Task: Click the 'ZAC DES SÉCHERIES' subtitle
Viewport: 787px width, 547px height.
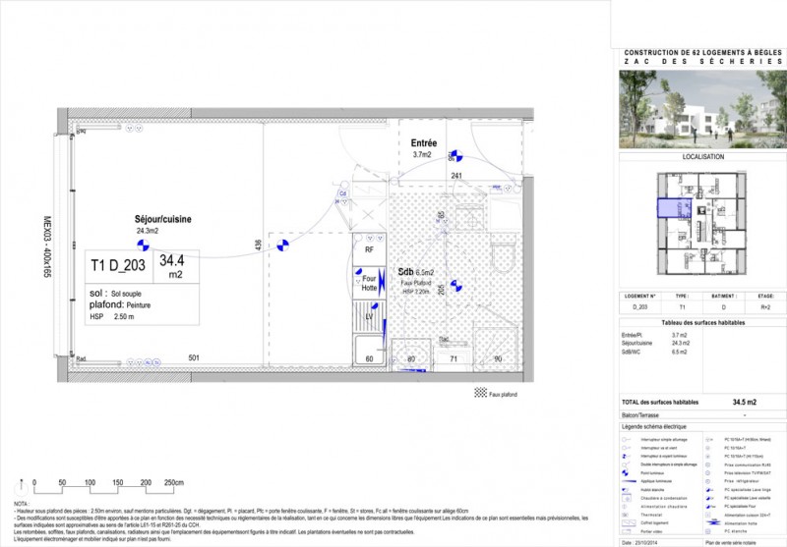Action: point(702,61)
